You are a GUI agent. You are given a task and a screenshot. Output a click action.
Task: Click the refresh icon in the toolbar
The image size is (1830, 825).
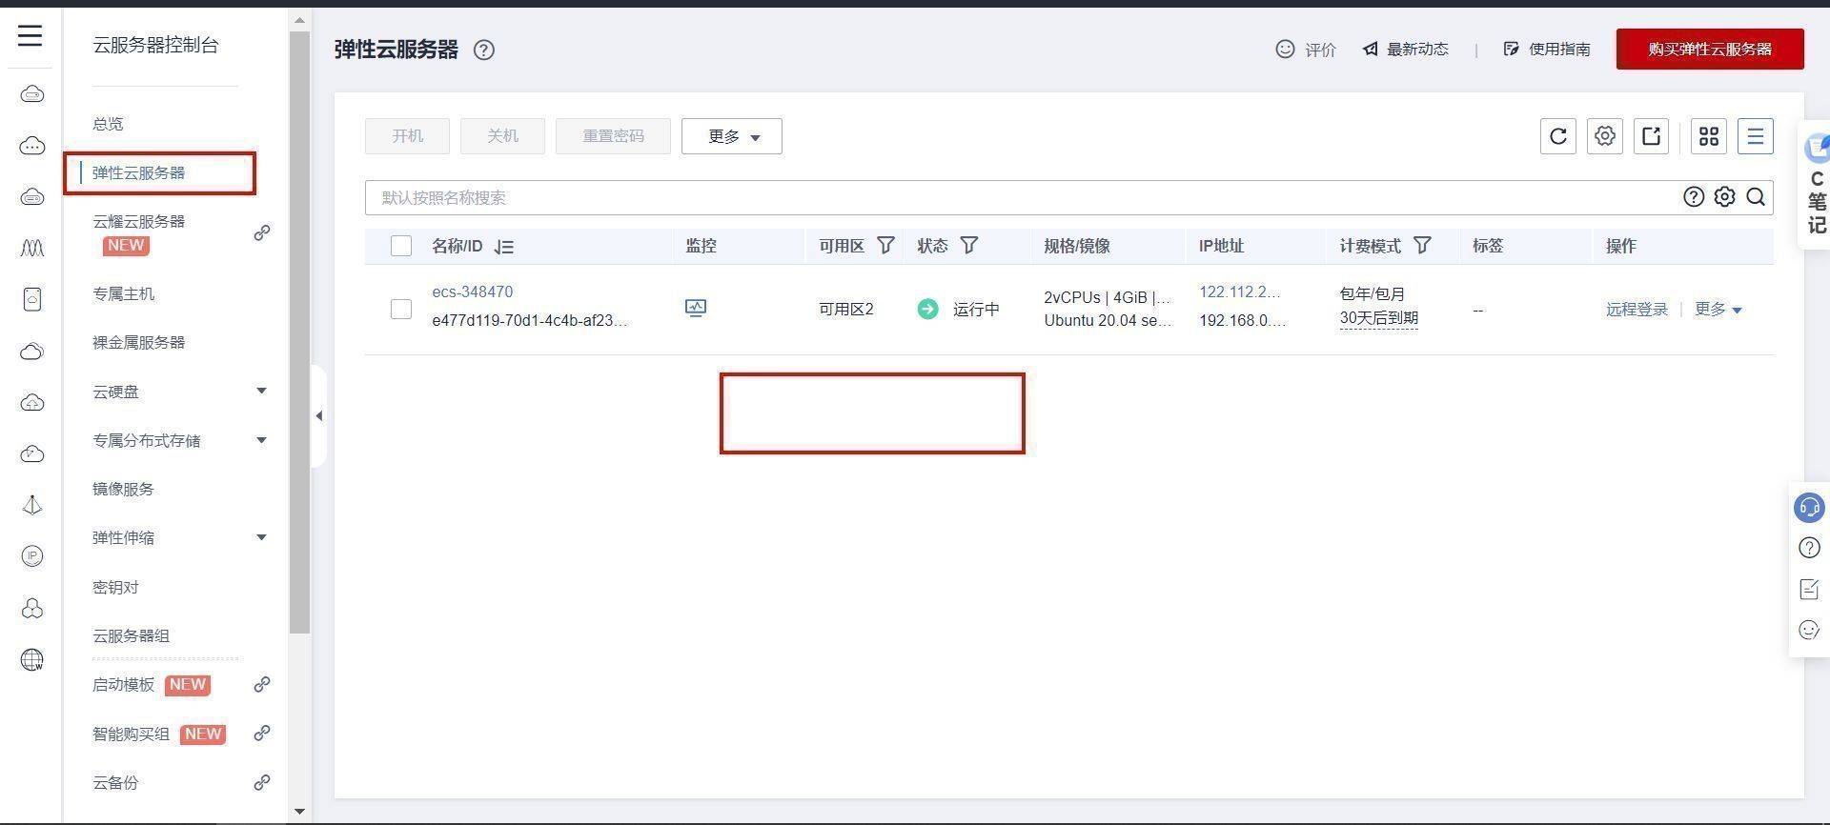pos(1557,136)
